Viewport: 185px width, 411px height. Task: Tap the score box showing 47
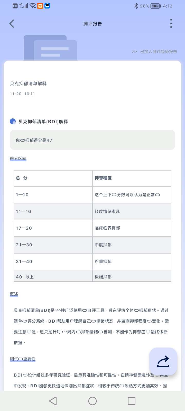[92, 140]
